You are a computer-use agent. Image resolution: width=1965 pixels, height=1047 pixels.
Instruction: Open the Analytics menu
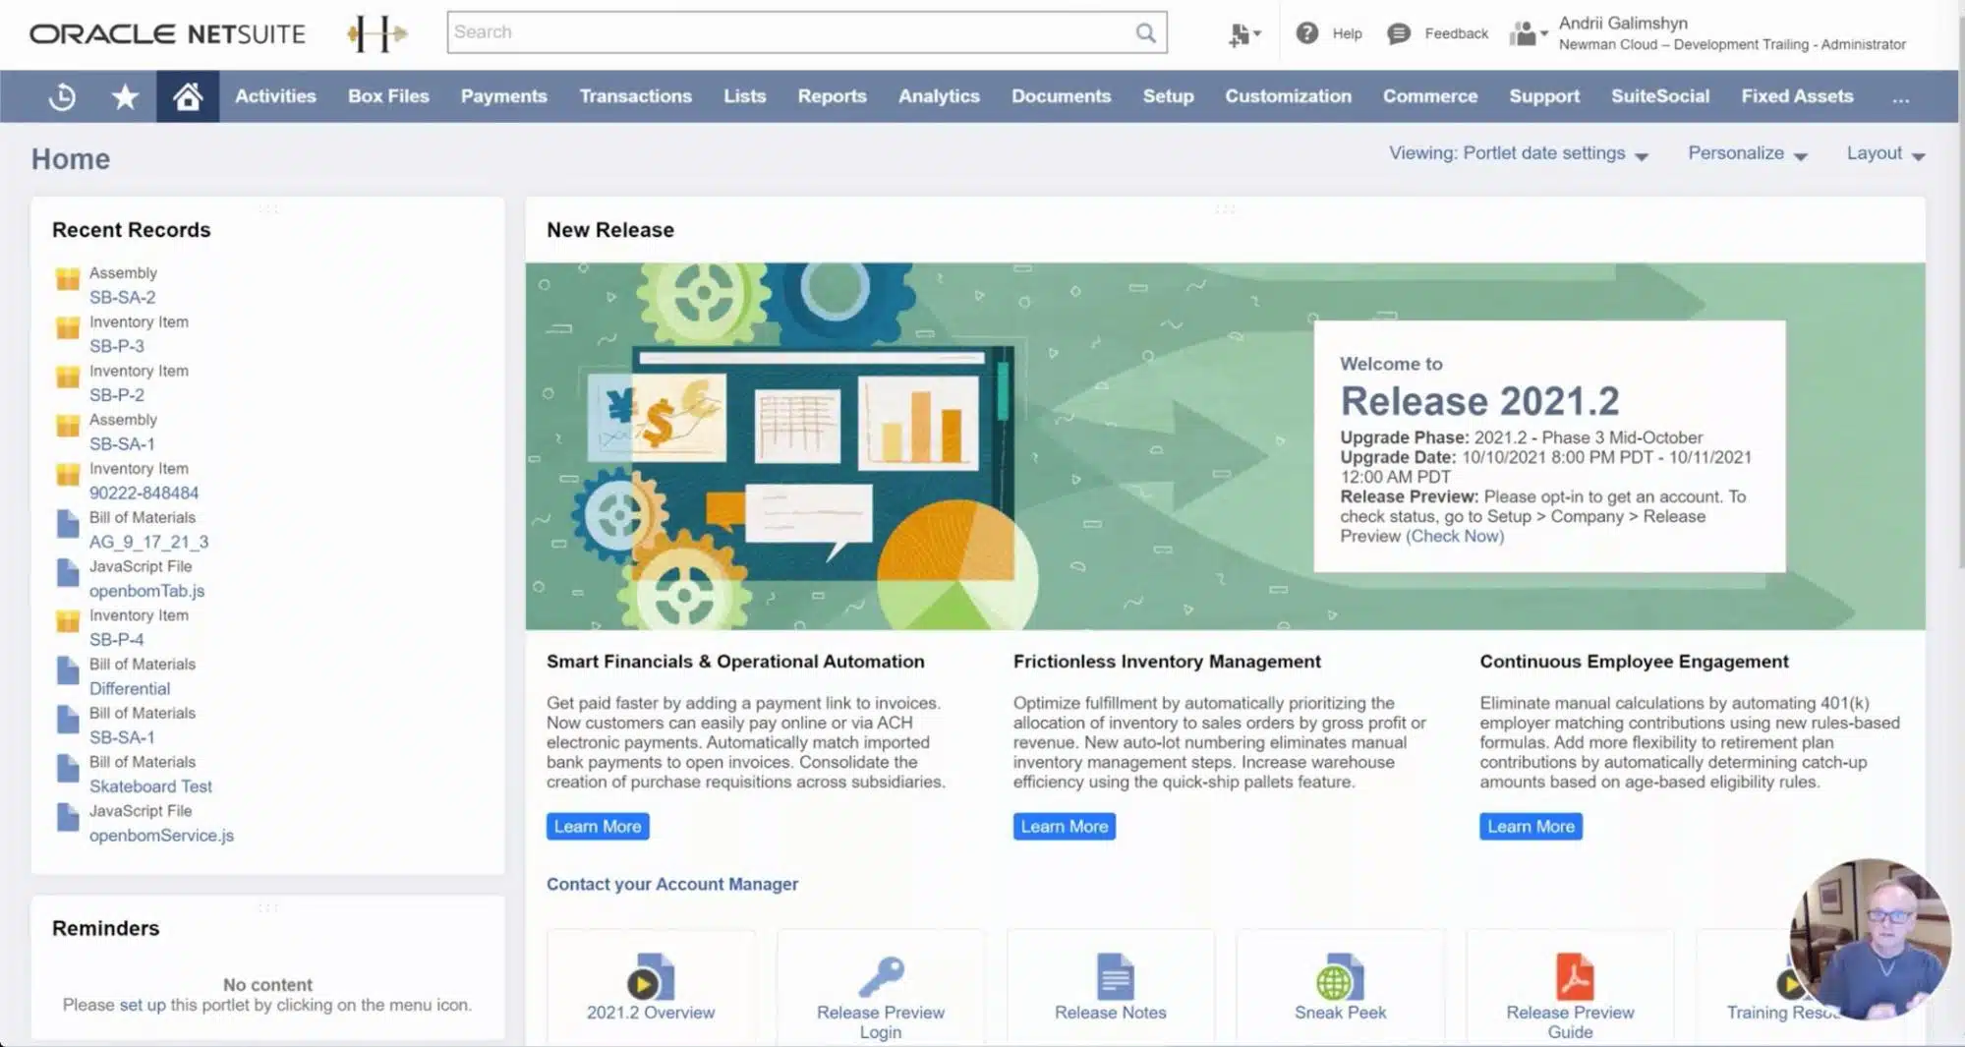(x=939, y=96)
